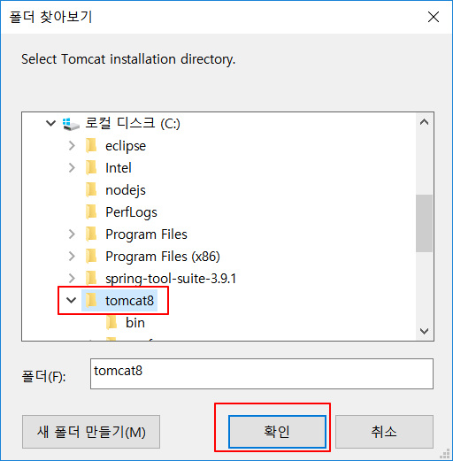Click the 확인 button
This screenshot has height=461, width=453.
(277, 432)
